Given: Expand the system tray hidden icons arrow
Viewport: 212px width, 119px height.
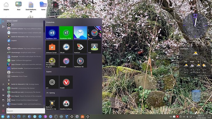Looking at the screenshot, I should pyautogui.click(x=194, y=117).
